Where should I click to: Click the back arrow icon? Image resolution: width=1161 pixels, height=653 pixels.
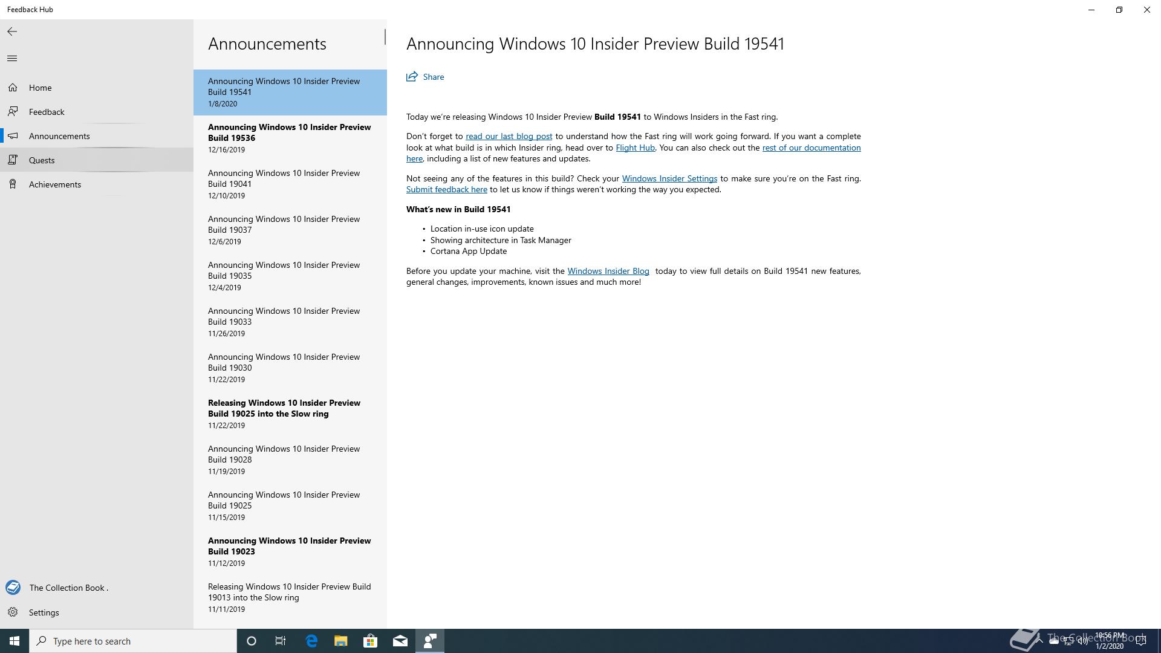[12, 31]
